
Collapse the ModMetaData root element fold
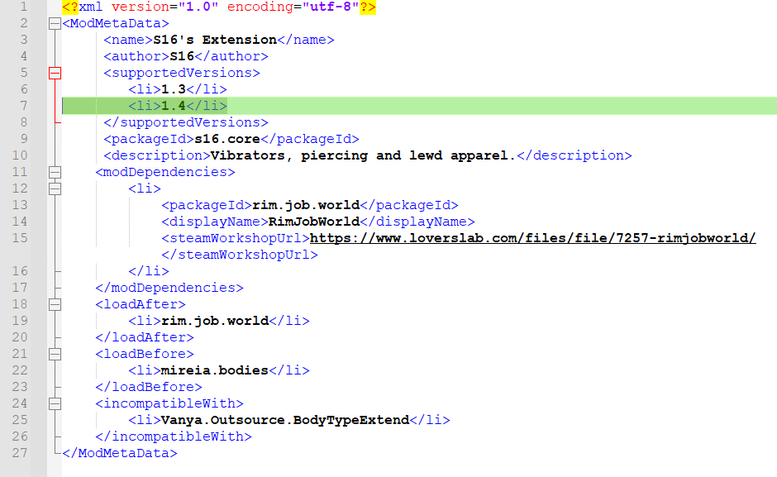[x=55, y=23]
